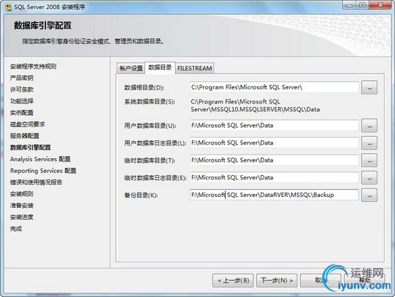
Task: Click browse button for 备份目录(K)
Action: [369, 195]
